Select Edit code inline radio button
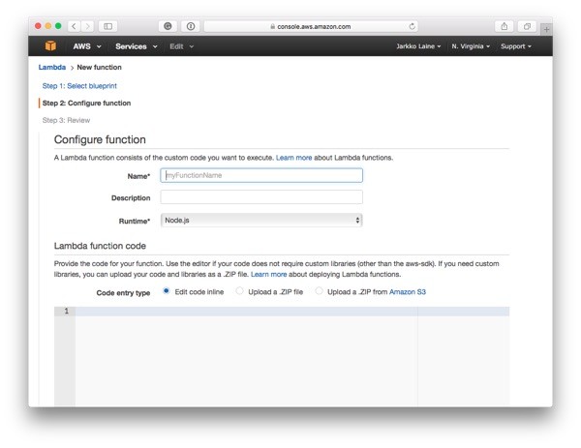 (x=166, y=291)
